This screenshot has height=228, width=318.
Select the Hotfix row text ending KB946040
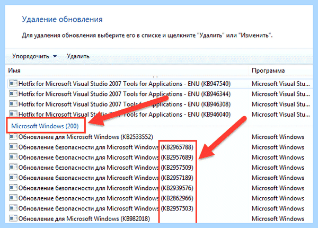click(125, 115)
